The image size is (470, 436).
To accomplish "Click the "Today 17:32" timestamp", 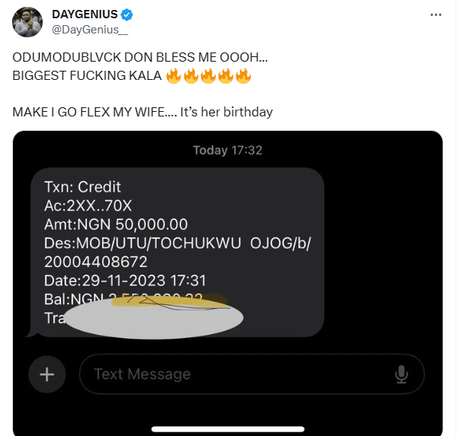I will point(227,150).
